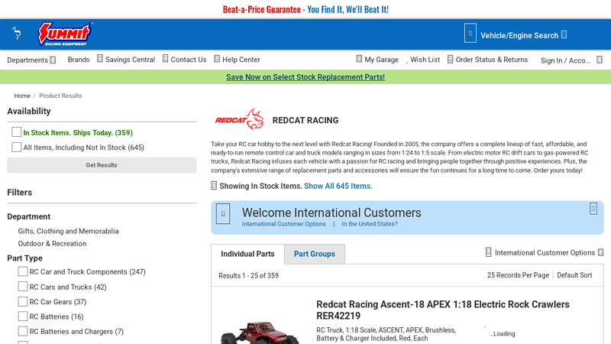611x344 pixels.
Task: Open Redcat Racing Ascent-18 APEX product title
Action: tap(443, 310)
